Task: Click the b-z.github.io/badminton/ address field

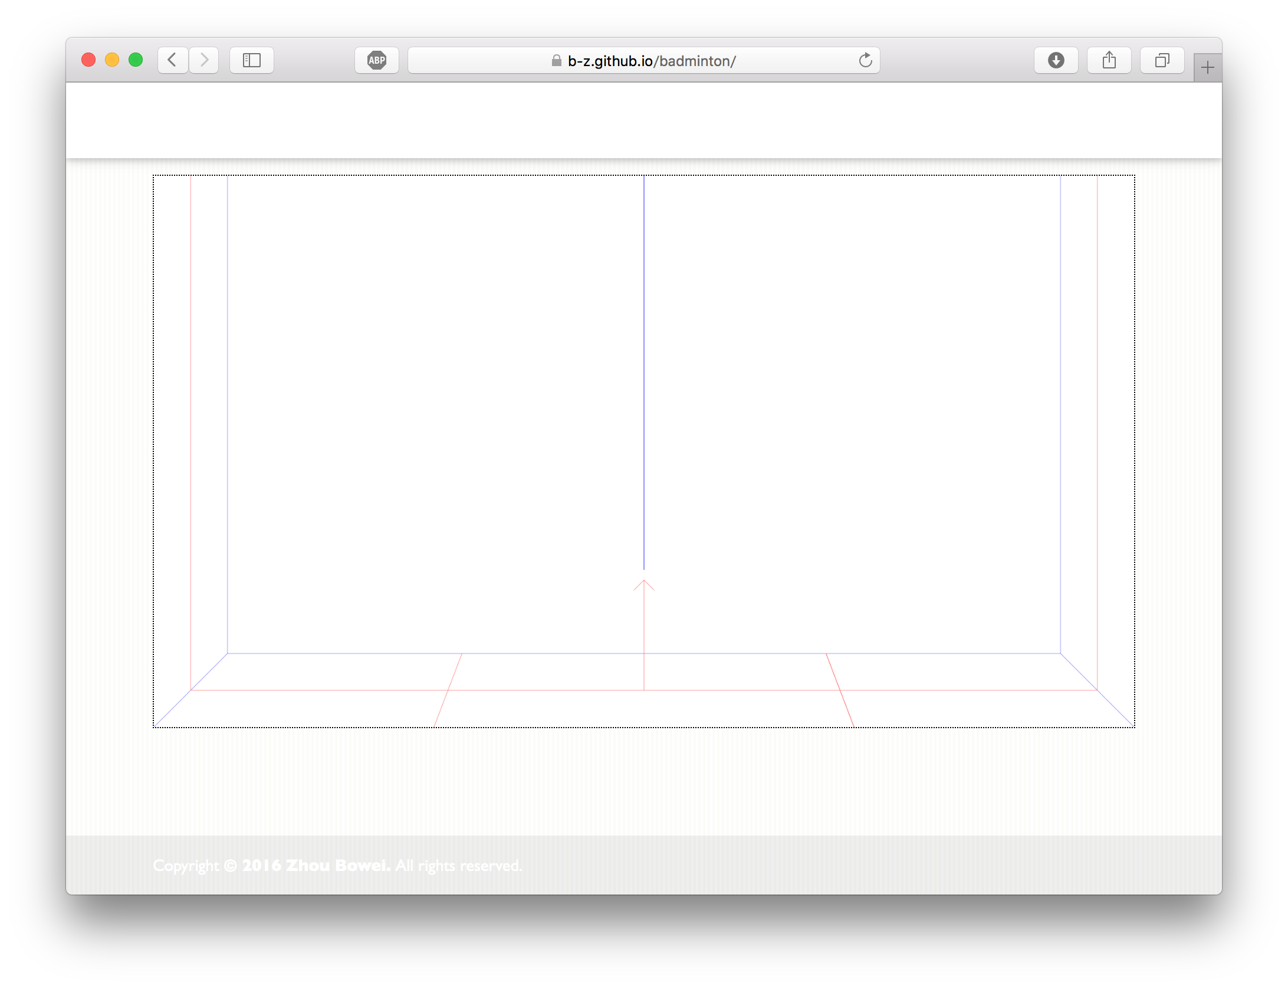Action: point(651,61)
